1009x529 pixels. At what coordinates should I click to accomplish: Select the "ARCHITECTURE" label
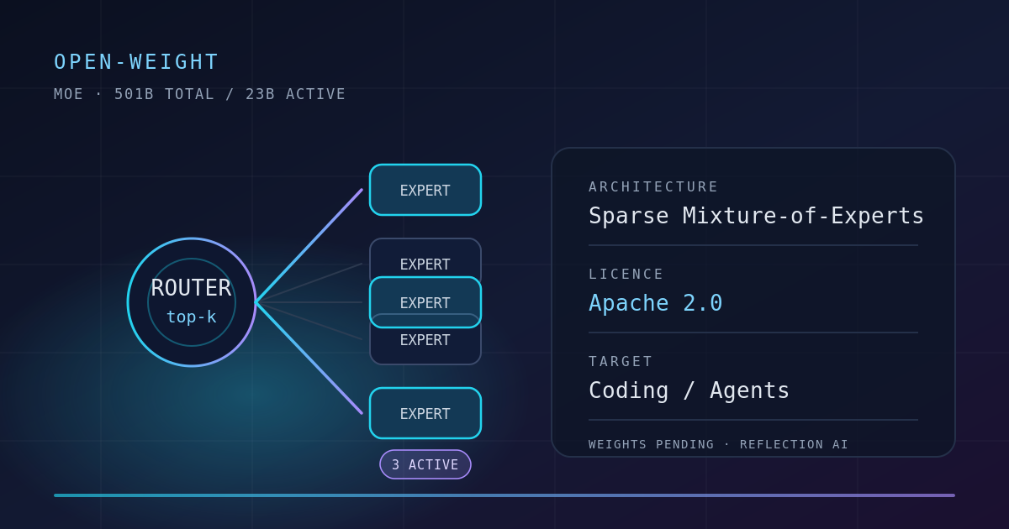coord(654,186)
